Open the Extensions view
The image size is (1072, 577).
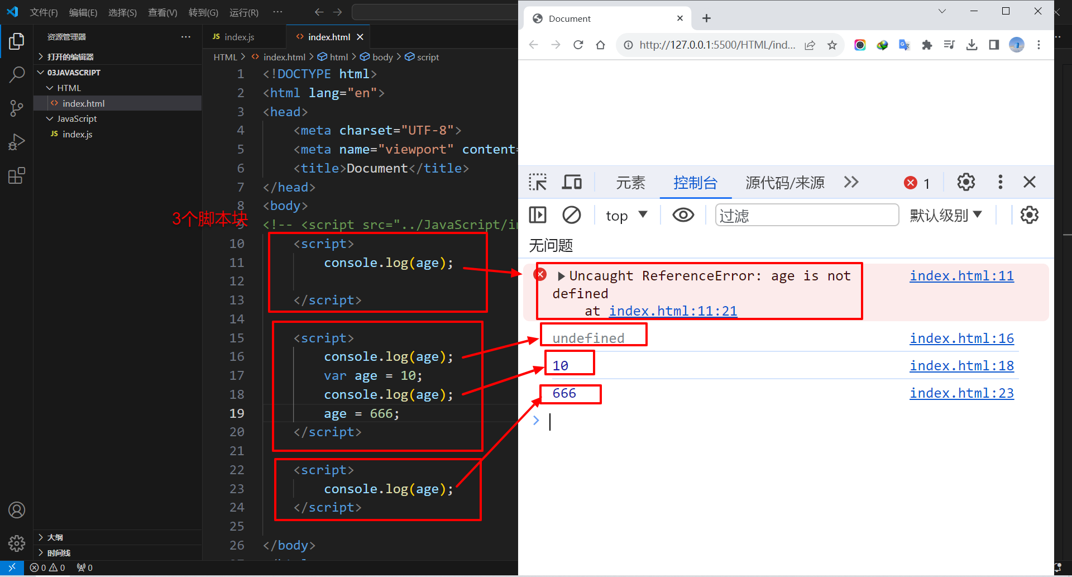pos(17,176)
